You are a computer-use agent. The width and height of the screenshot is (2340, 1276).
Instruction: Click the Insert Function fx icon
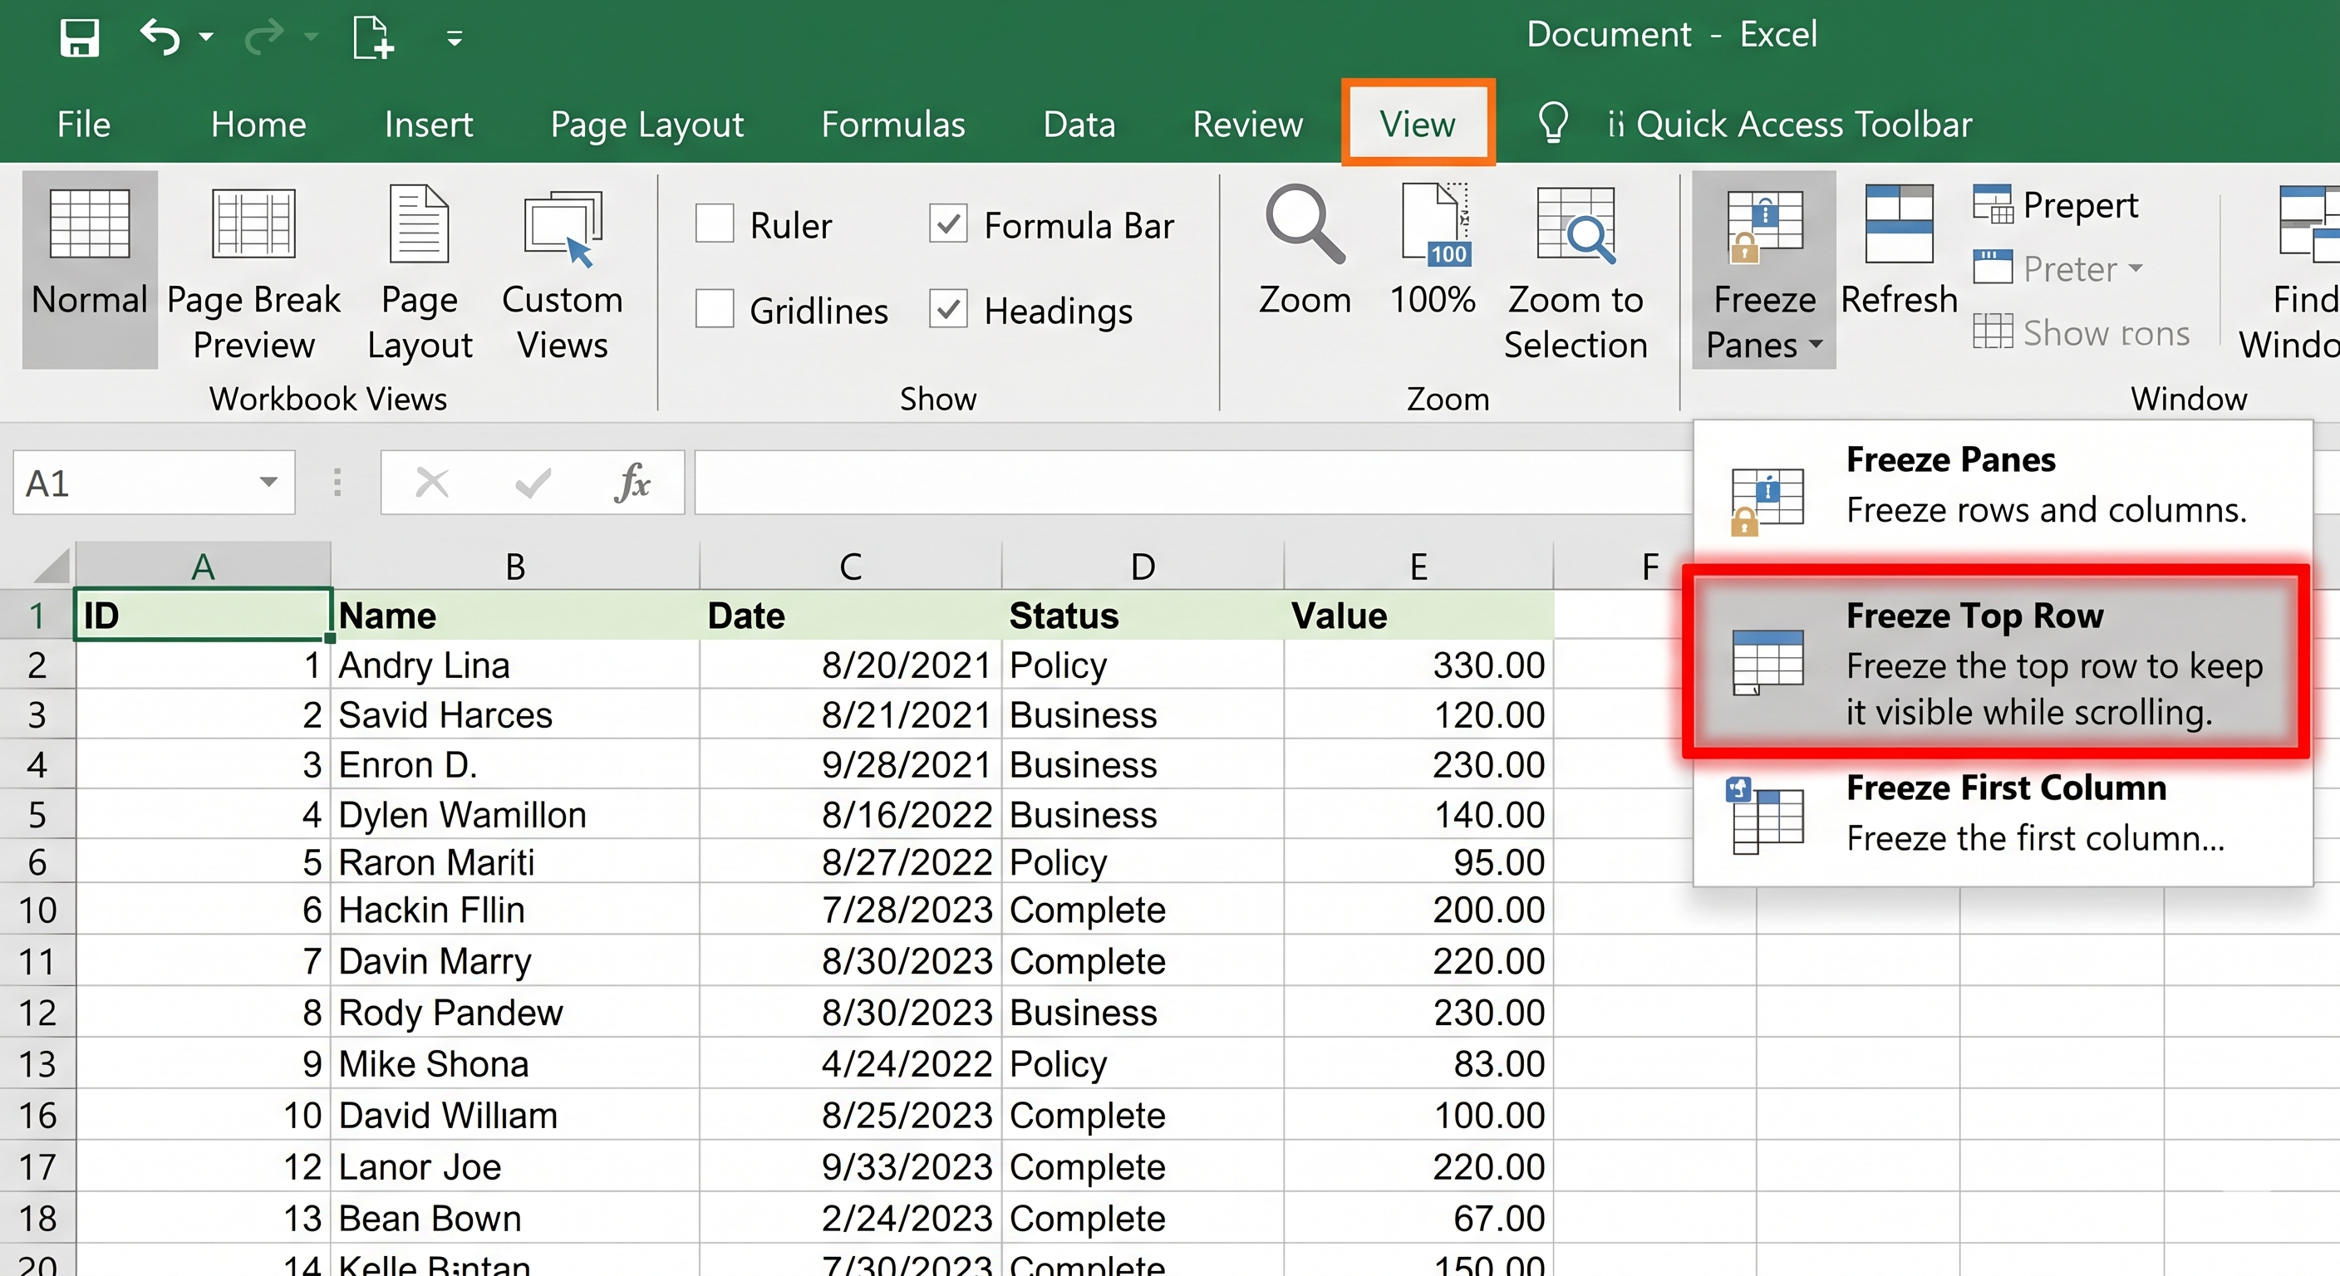point(633,483)
